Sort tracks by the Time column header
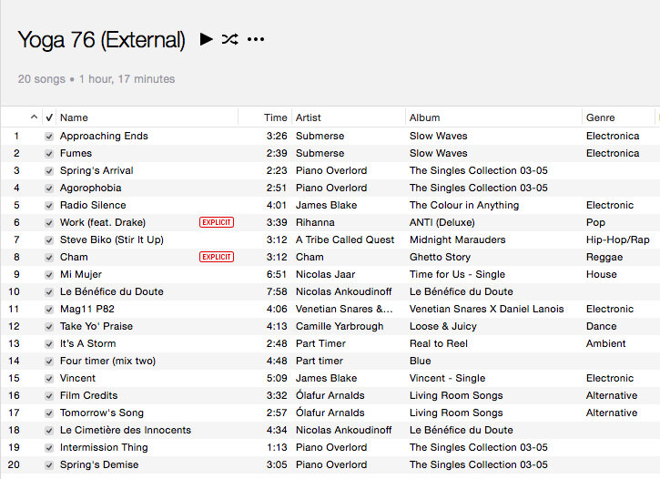Screen dimensions: 660x479 pyautogui.click(x=275, y=117)
